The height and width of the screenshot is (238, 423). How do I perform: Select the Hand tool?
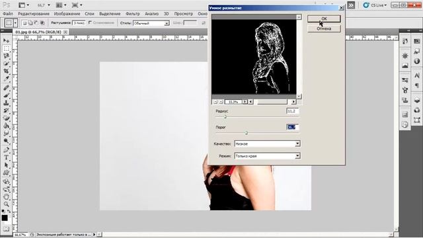tap(6, 197)
